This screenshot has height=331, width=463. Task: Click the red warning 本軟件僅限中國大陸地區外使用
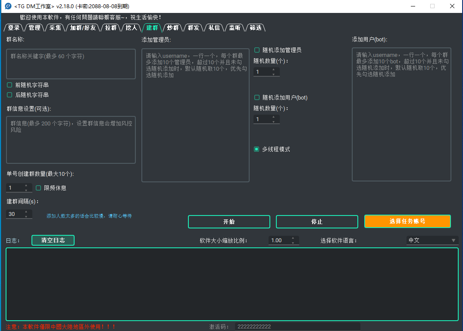[x=60, y=327]
